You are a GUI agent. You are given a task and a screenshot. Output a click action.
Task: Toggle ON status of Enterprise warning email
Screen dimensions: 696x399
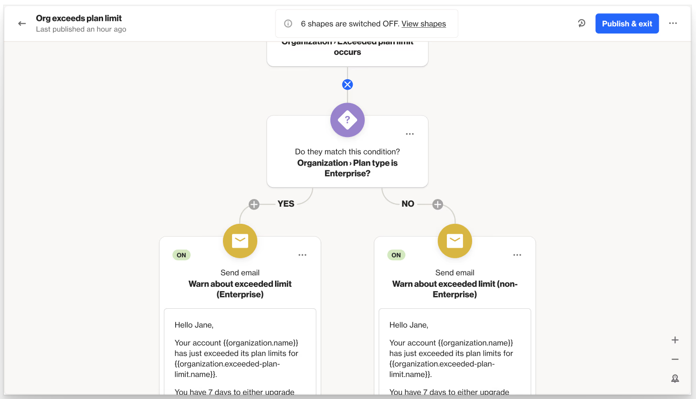click(x=181, y=255)
